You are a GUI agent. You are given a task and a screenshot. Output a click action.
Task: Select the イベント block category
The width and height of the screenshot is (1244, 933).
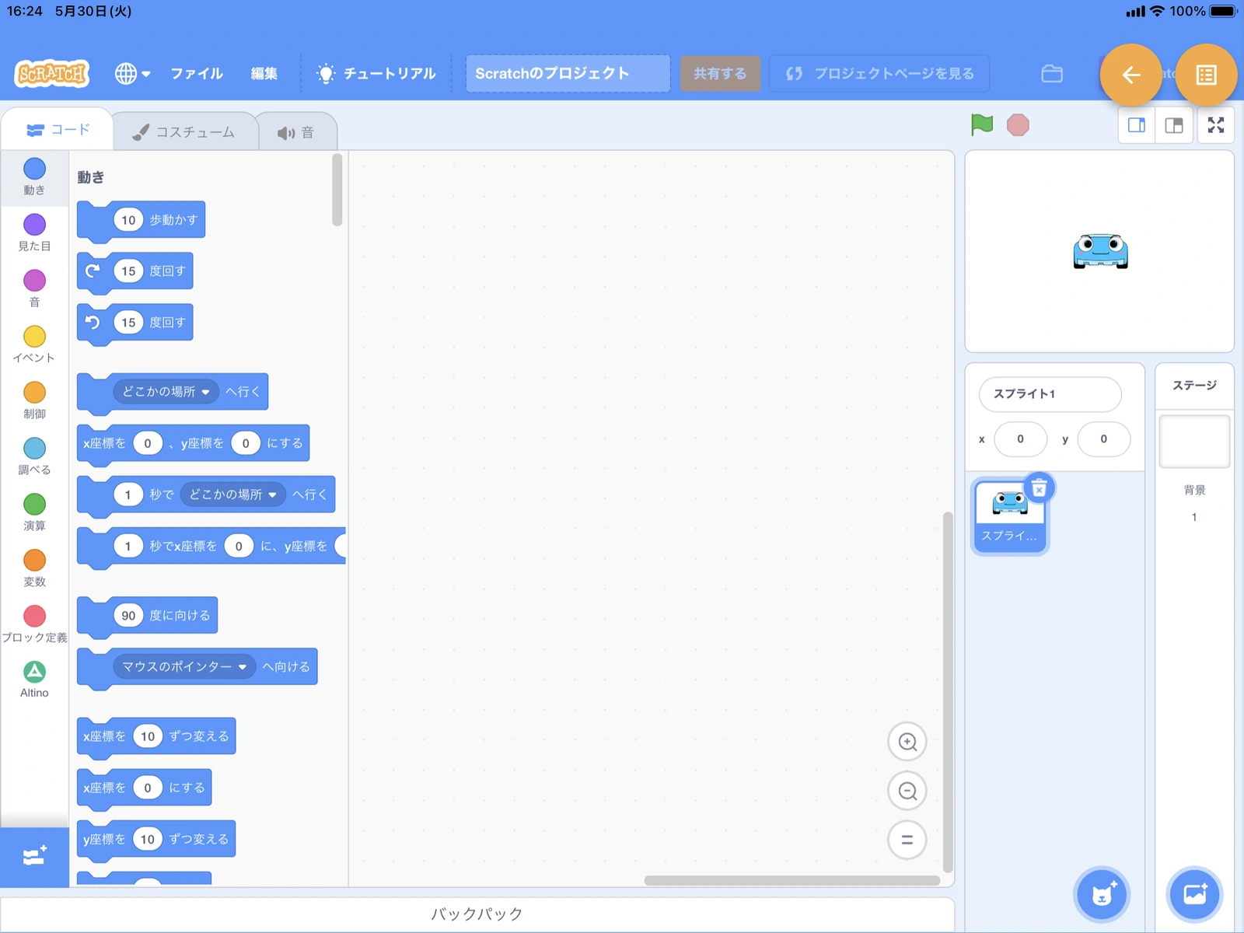[x=34, y=345]
